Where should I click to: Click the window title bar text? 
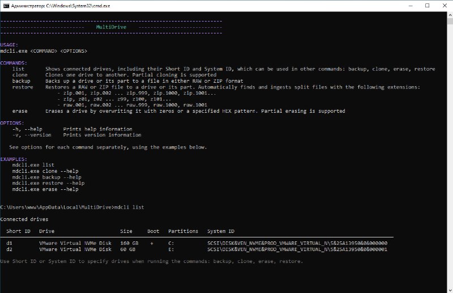click(x=61, y=6)
